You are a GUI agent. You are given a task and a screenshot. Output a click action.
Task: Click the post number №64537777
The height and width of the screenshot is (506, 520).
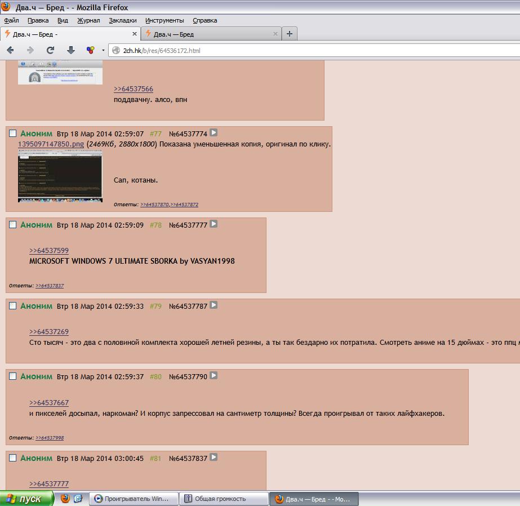[x=188, y=225]
